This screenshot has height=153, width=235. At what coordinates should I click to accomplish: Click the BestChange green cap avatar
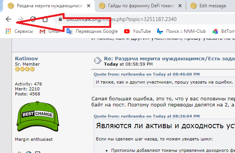pos(37,116)
